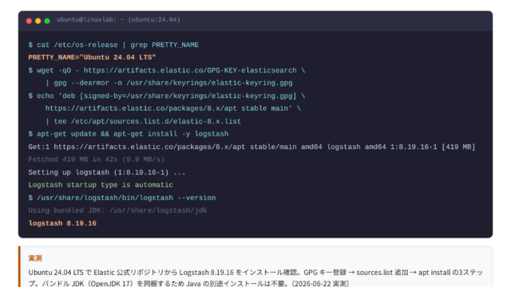Click the green maximize dot in terminal header
The width and height of the screenshot is (511, 287).
click(47, 21)
